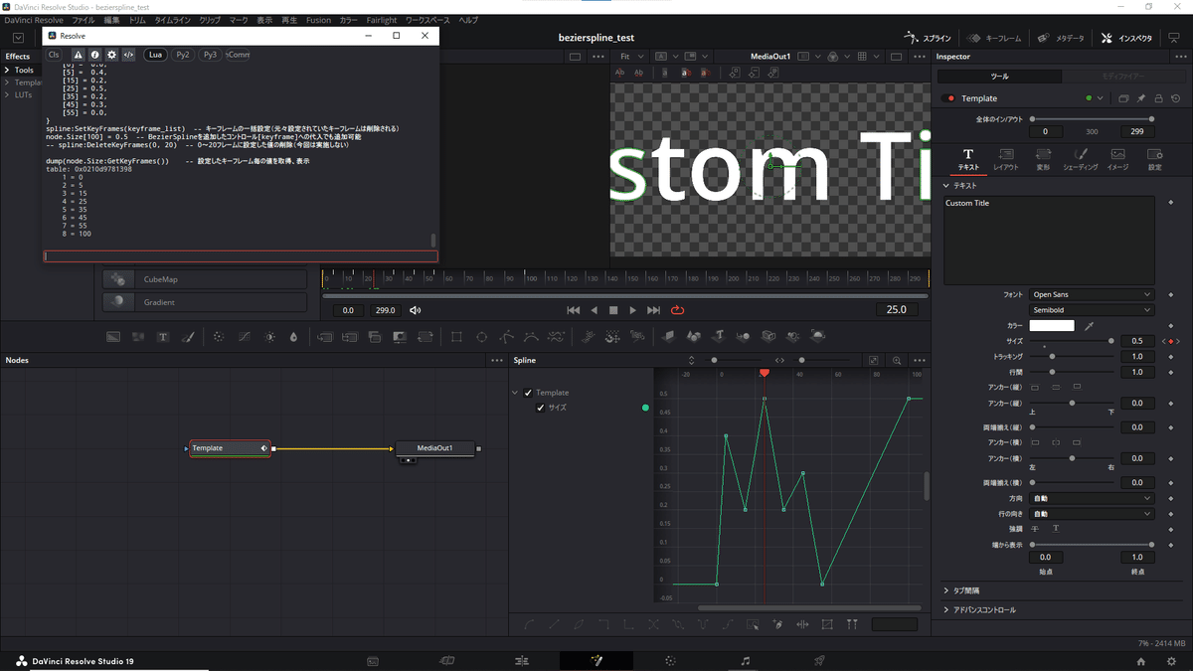1193x671 pixels.
Task: Add a Text+ node from toolbar
Action: click(163, 337)
